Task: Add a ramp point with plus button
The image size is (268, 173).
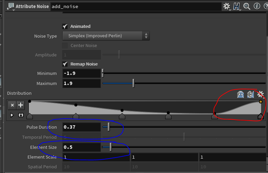Action: click(x=21, y=105)
